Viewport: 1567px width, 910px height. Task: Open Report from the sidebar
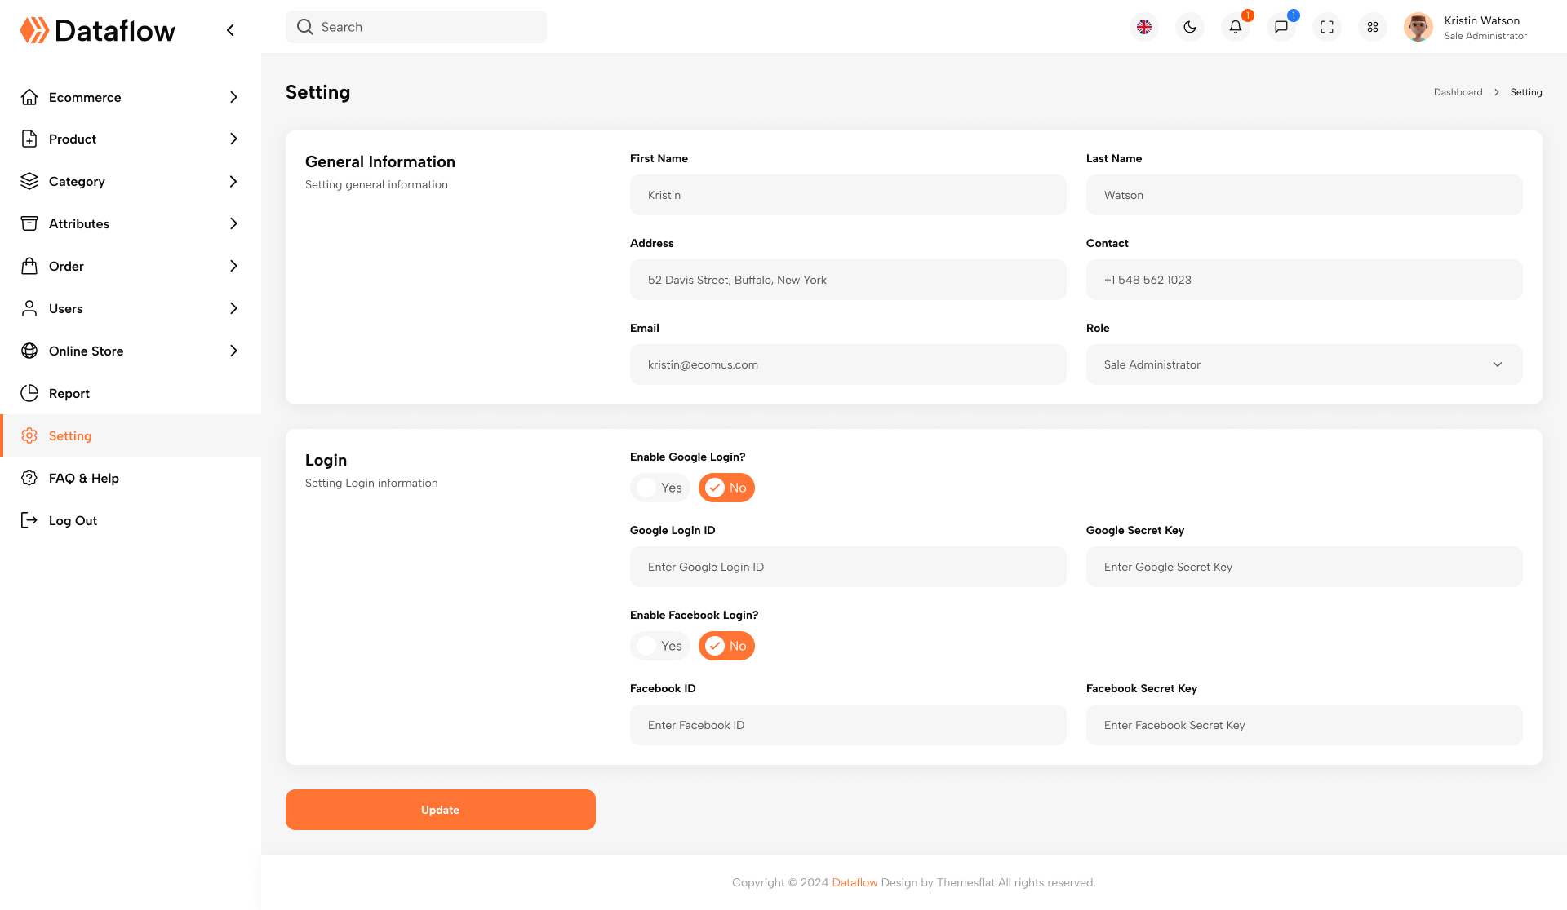point(69,393)
